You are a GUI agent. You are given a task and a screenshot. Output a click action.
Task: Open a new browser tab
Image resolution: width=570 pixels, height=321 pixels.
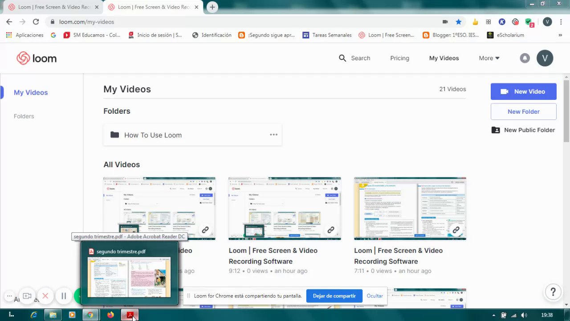pos(212,7)
